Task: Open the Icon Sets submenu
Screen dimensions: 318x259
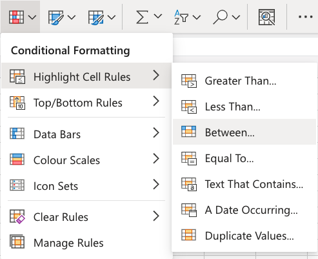Action: pos(86,185)
